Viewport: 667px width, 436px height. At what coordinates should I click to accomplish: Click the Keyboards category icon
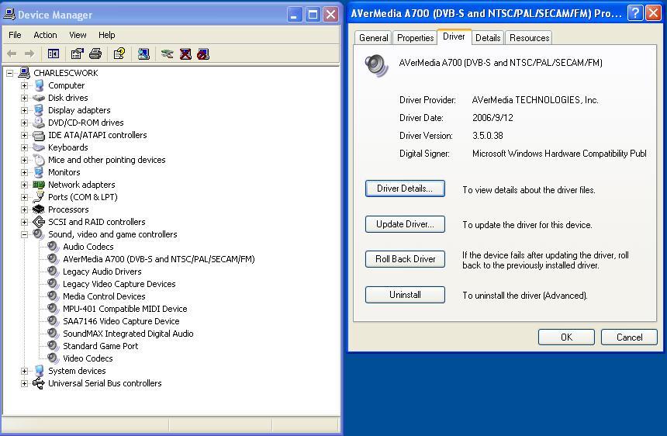click(x=39, y=147)
